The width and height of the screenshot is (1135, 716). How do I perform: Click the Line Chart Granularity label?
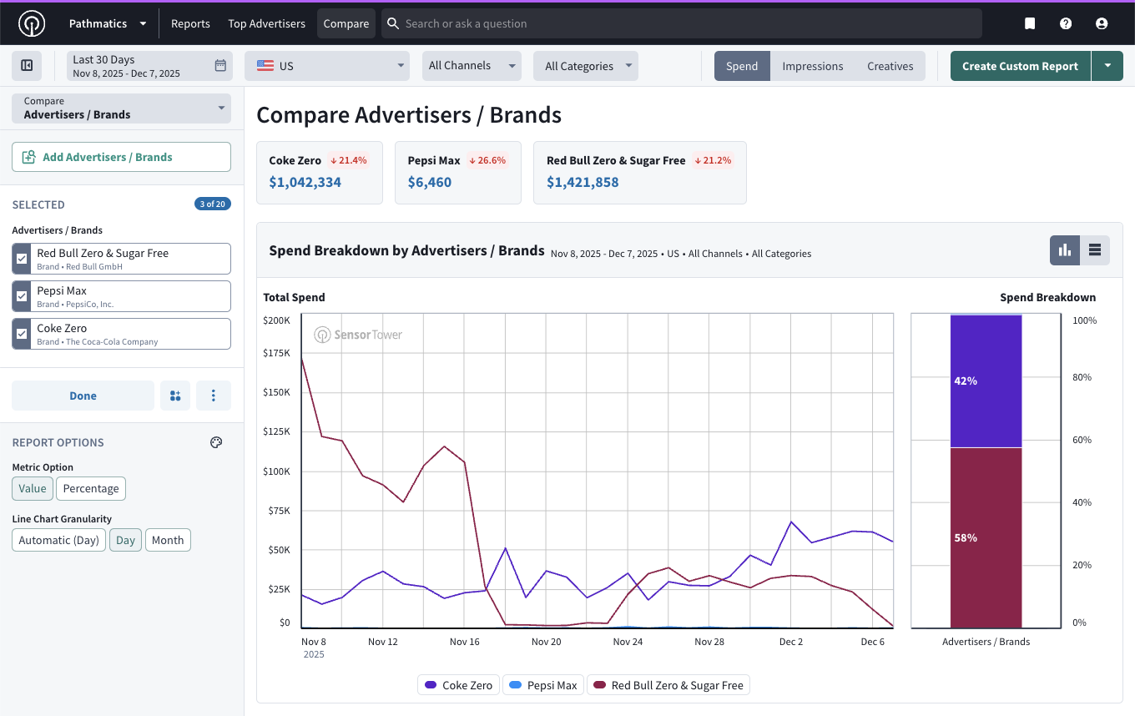(62, 519)
